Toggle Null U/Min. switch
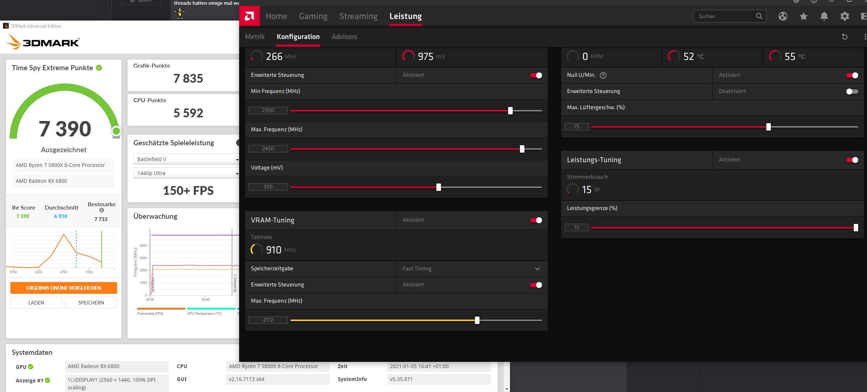 pos(852,75)
